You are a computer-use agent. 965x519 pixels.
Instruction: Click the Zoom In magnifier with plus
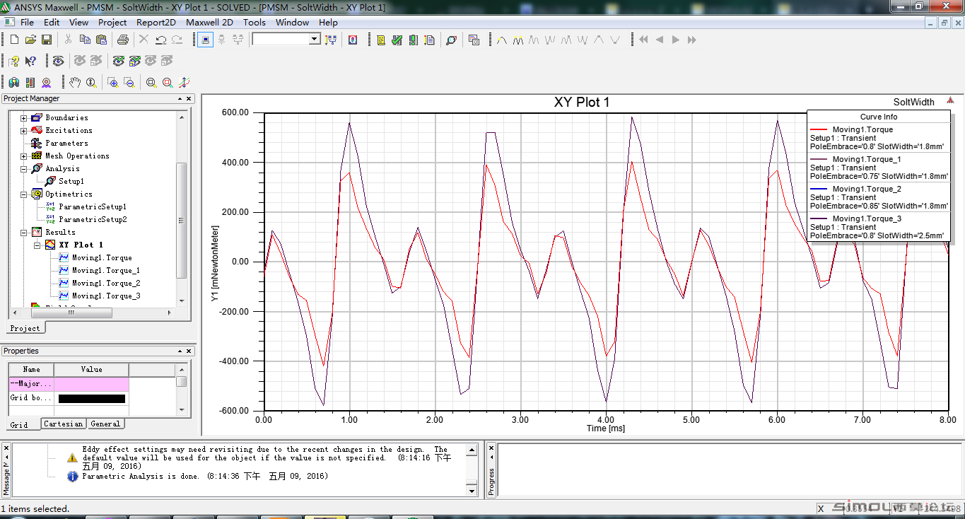click(x=112, y=82)
